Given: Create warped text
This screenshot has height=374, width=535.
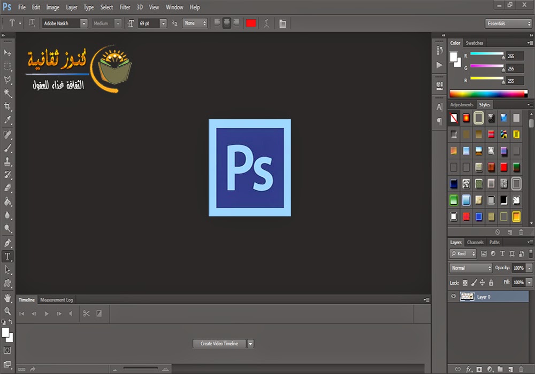Looking at the screenshot, I should point(266,23).
